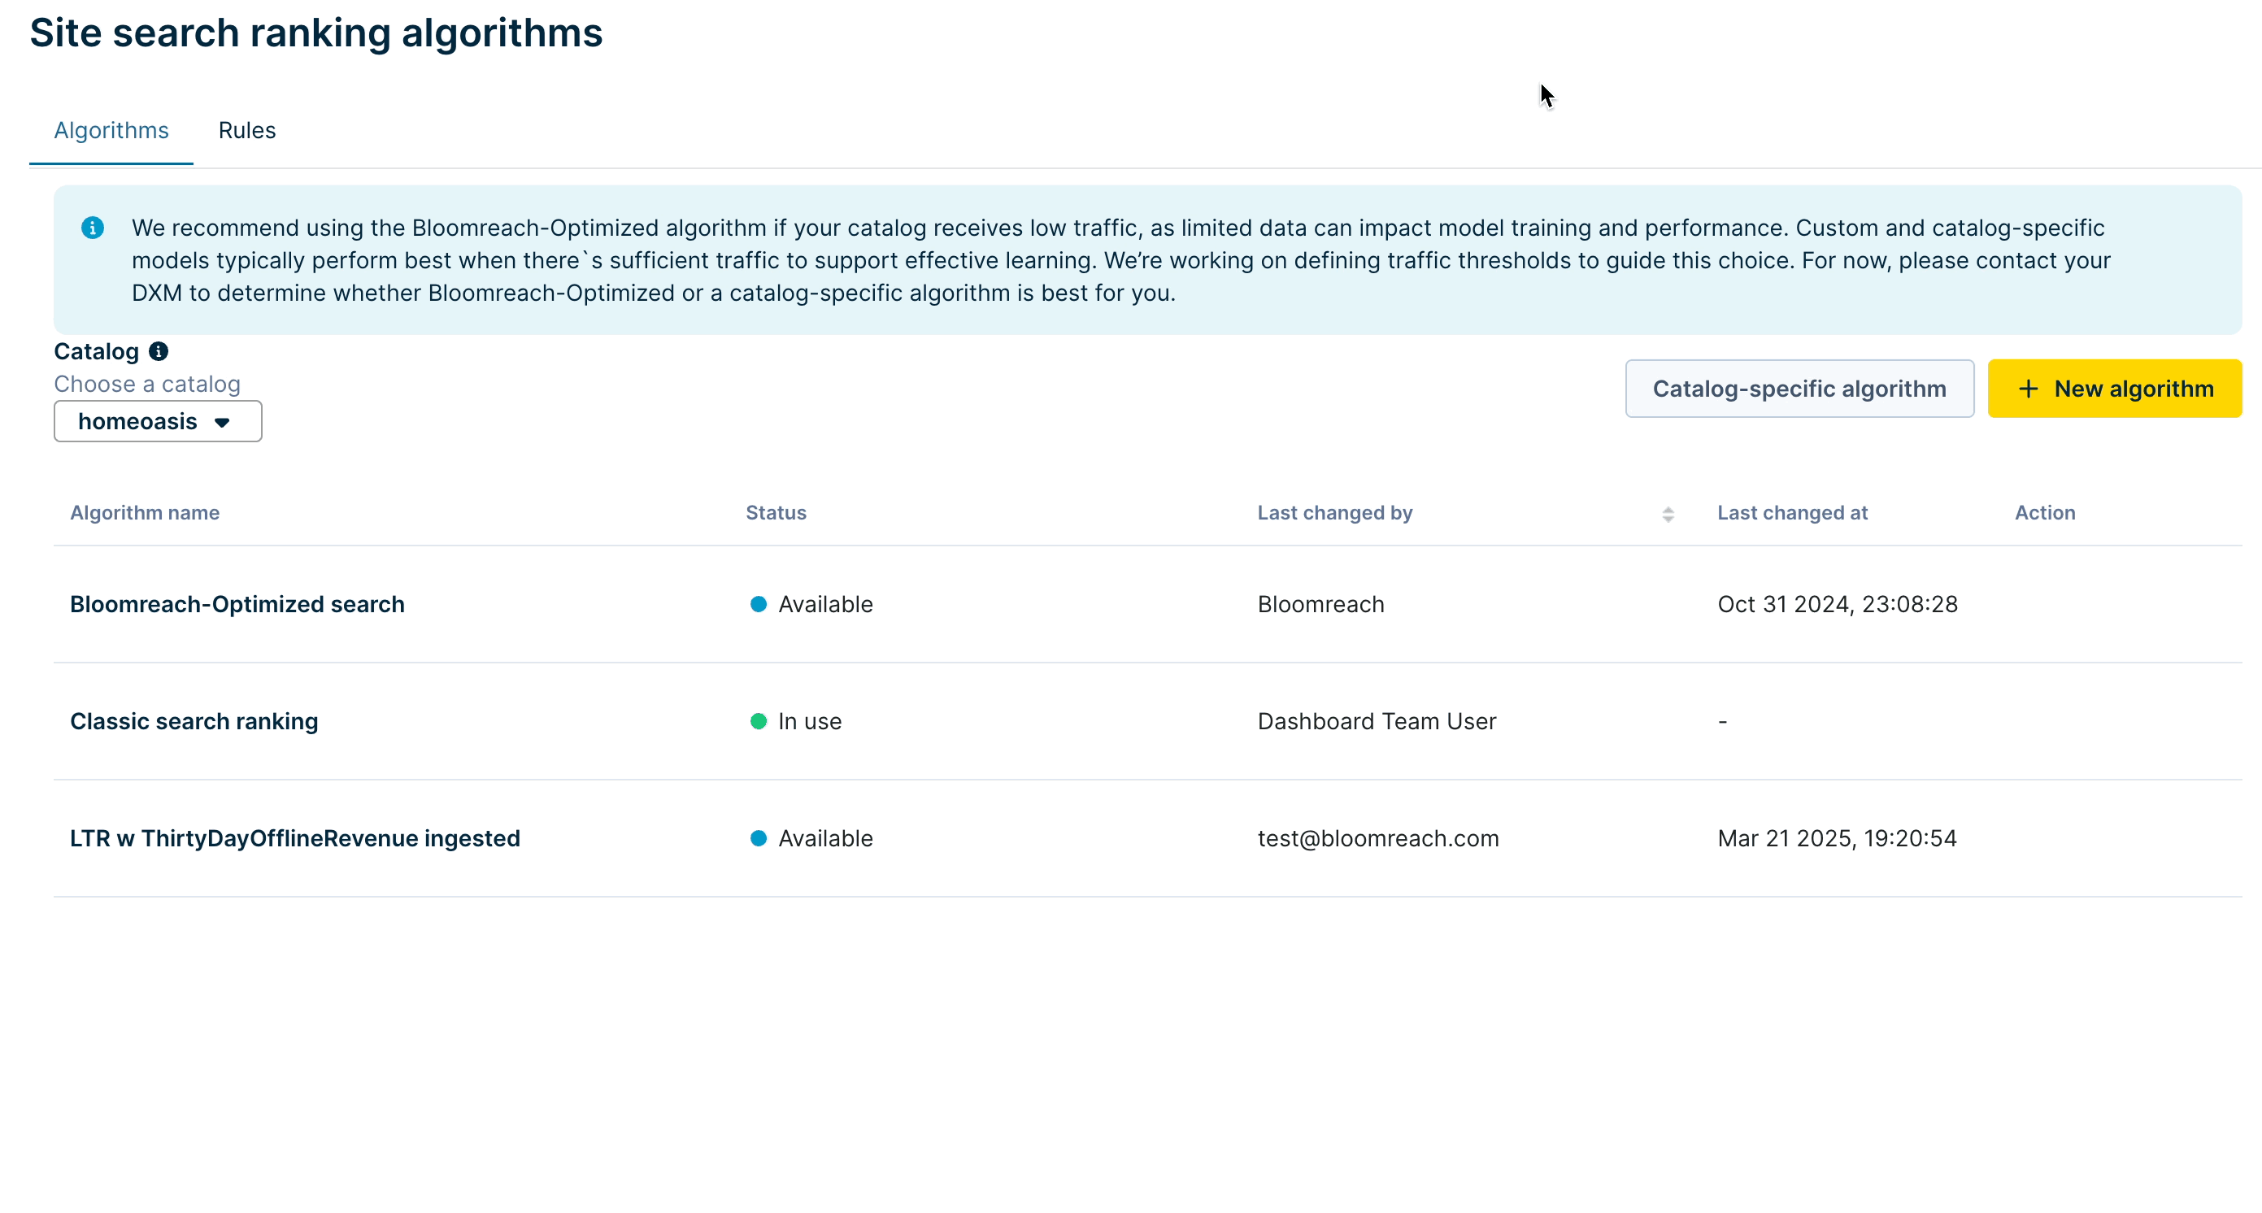Screen dimensions: 2262x1213
Task: Click the Available status of Bloomreach-Optimized search
Action: pyautogui.click(x=811, y=604)
